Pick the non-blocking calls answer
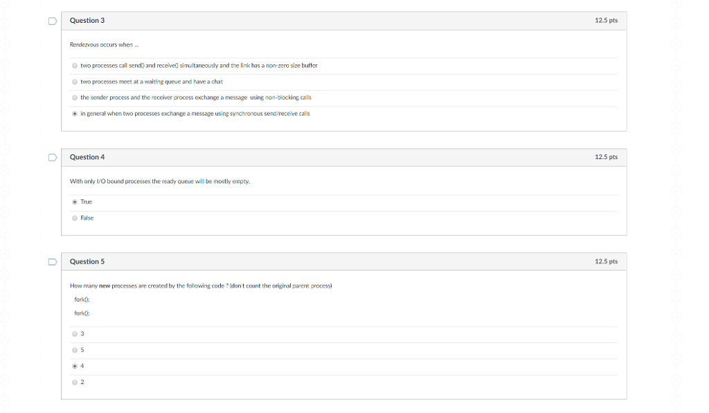This screenshot has width=709, height=413. point(75,98)
